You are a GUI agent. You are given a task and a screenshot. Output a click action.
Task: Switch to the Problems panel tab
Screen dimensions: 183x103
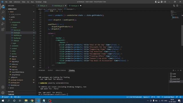tap(42, 70)
